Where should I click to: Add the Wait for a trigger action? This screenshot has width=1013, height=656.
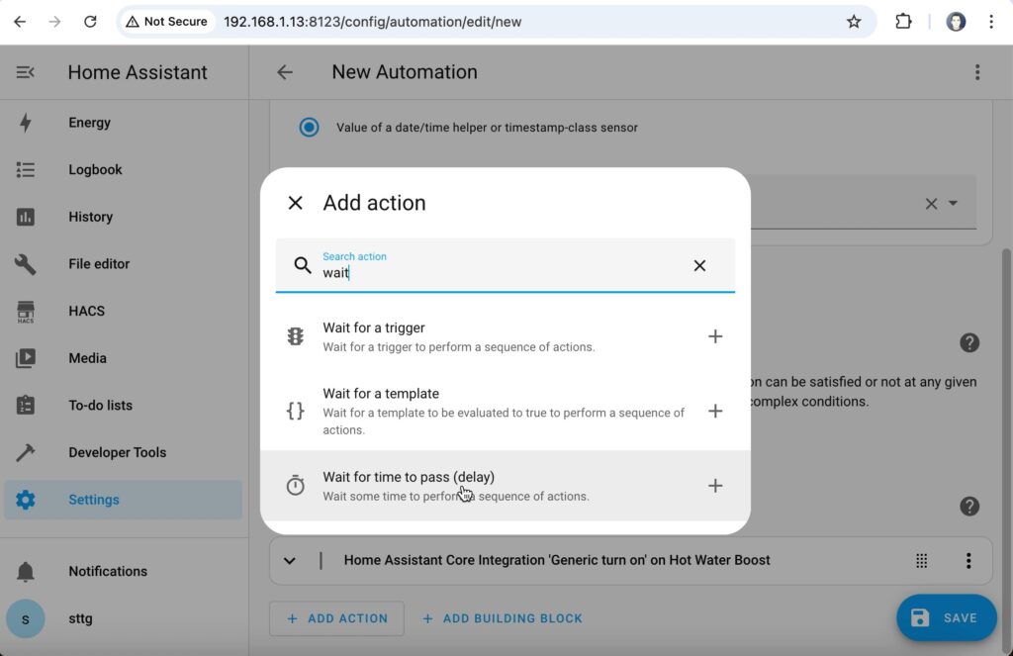click(x=715, y=336)
